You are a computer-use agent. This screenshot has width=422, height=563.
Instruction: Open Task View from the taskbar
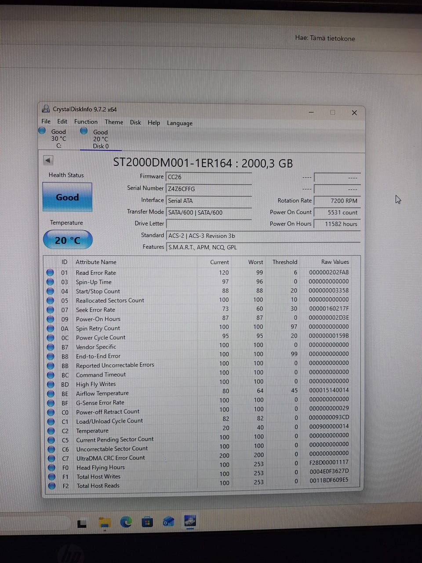coord(82,523)
